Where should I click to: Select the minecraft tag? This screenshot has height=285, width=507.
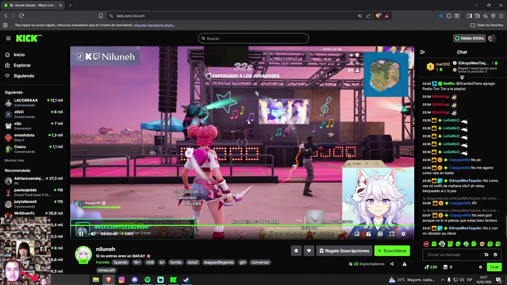coord(106,270)
